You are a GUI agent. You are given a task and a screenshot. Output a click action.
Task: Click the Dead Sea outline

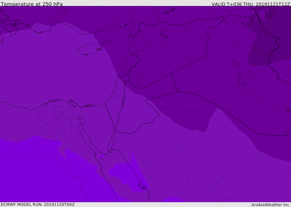coord(123,100)
